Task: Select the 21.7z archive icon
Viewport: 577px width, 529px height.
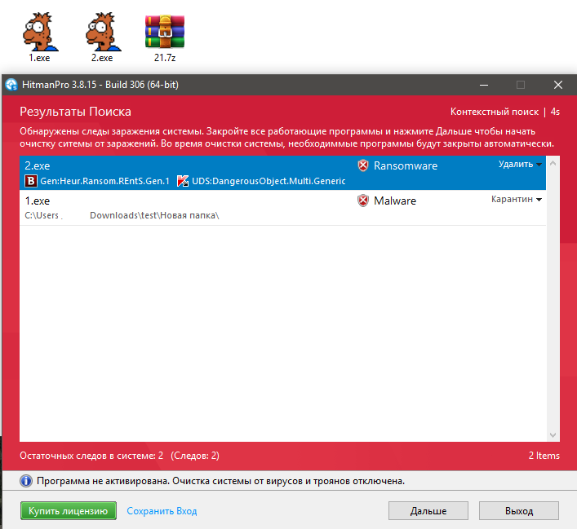Action: point(165,37)
